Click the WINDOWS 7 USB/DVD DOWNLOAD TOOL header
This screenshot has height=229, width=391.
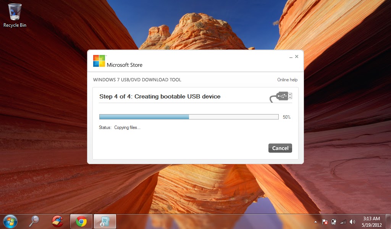[137, 80]
